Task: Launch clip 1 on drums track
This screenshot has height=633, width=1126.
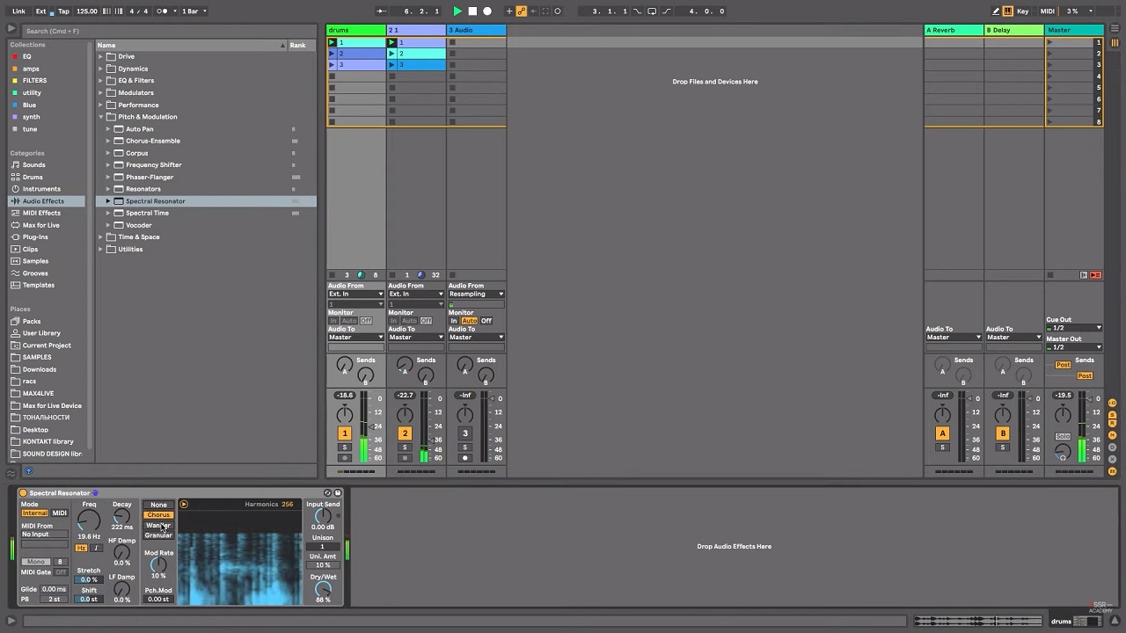Action: click(333, 42)
